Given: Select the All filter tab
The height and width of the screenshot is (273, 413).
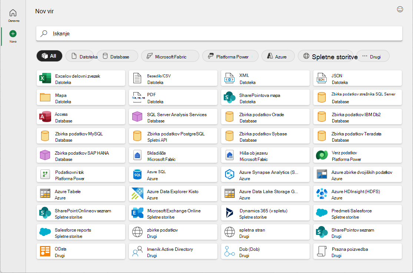Looking at the screenshot, I should (x=49, y=56).
